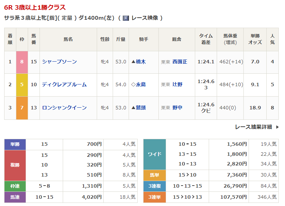This screenshot has width=285, height=206.
Task: Click the pink frame 8 swatch
Action: 22,62
